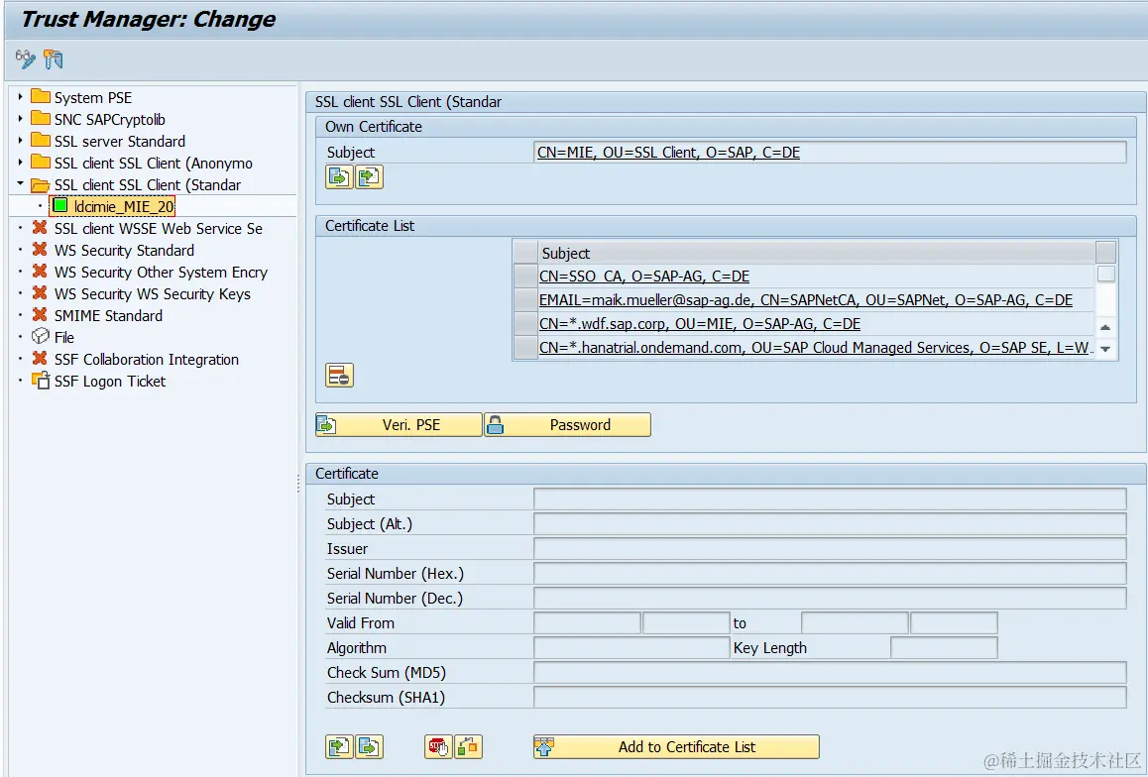The height and width of the screenshot is (777, 1148).
Task: Click the Serial Number (Hex.) field
Action: pos(830,573)
